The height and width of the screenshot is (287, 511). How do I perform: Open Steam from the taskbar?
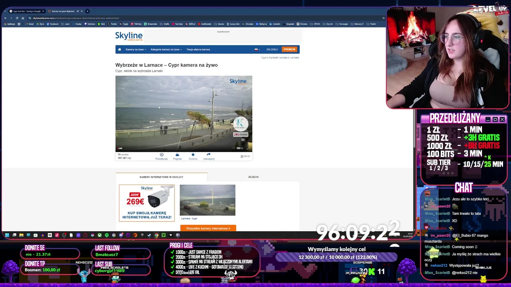[x=149, y=235]
